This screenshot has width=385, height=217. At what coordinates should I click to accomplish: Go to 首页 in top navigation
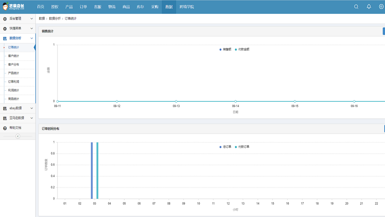coord(41,7)
